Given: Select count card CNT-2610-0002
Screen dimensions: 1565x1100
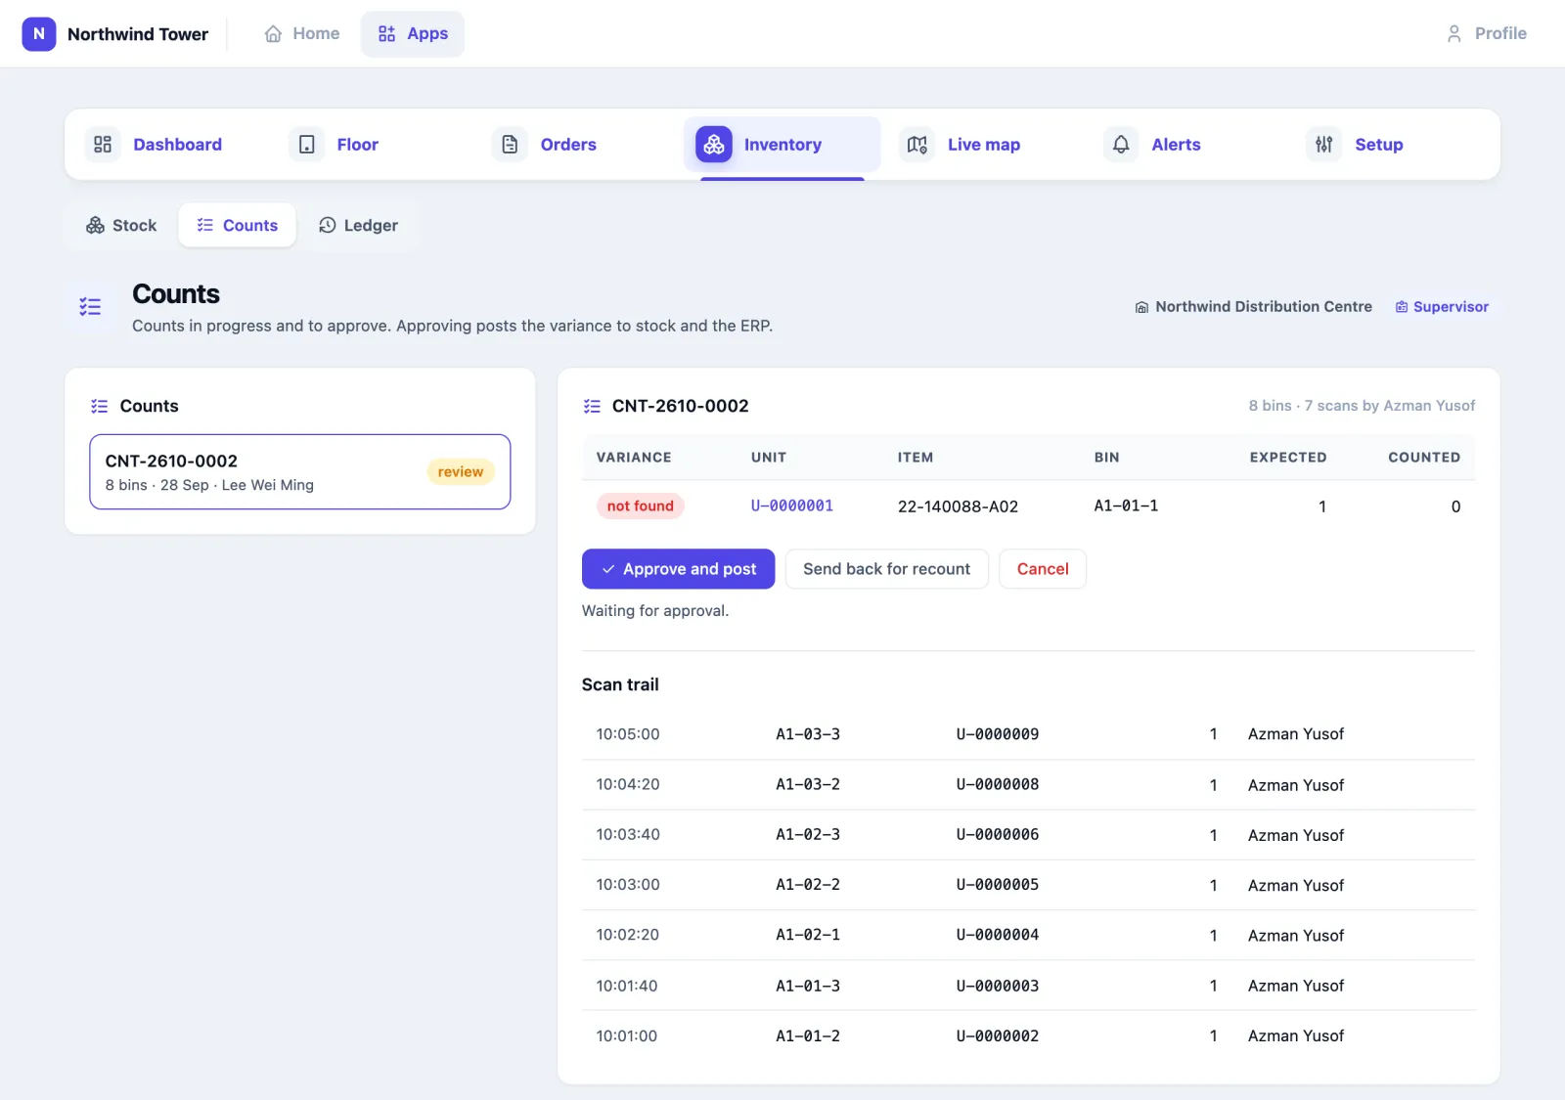Looking at the screenshot, I should [x=300, y=472].
